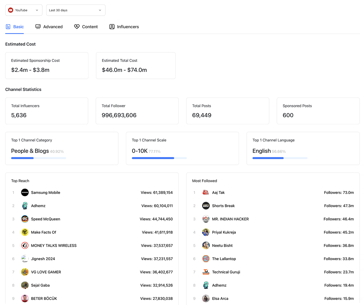Click the Estimated Total Cost card
Viewport: 364px width, 305px height.
136,65
